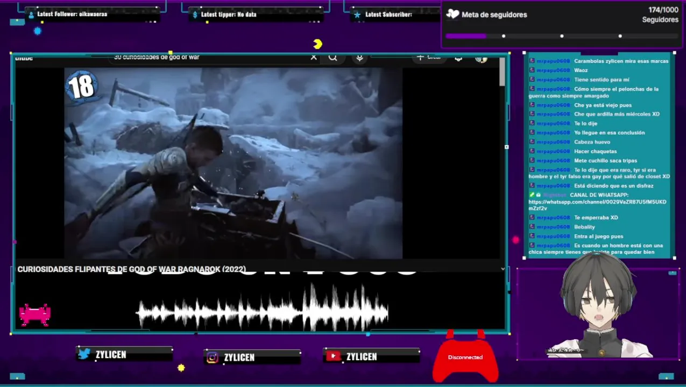Click the 174/1000 follower count

click(x=663, y=10)
